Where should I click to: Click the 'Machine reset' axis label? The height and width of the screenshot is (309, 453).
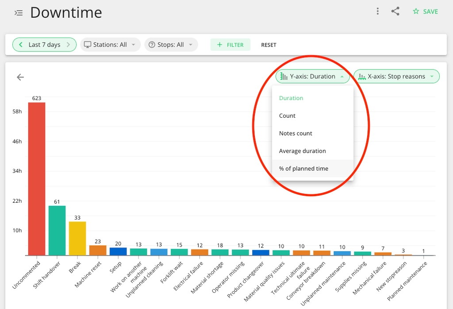88,274
